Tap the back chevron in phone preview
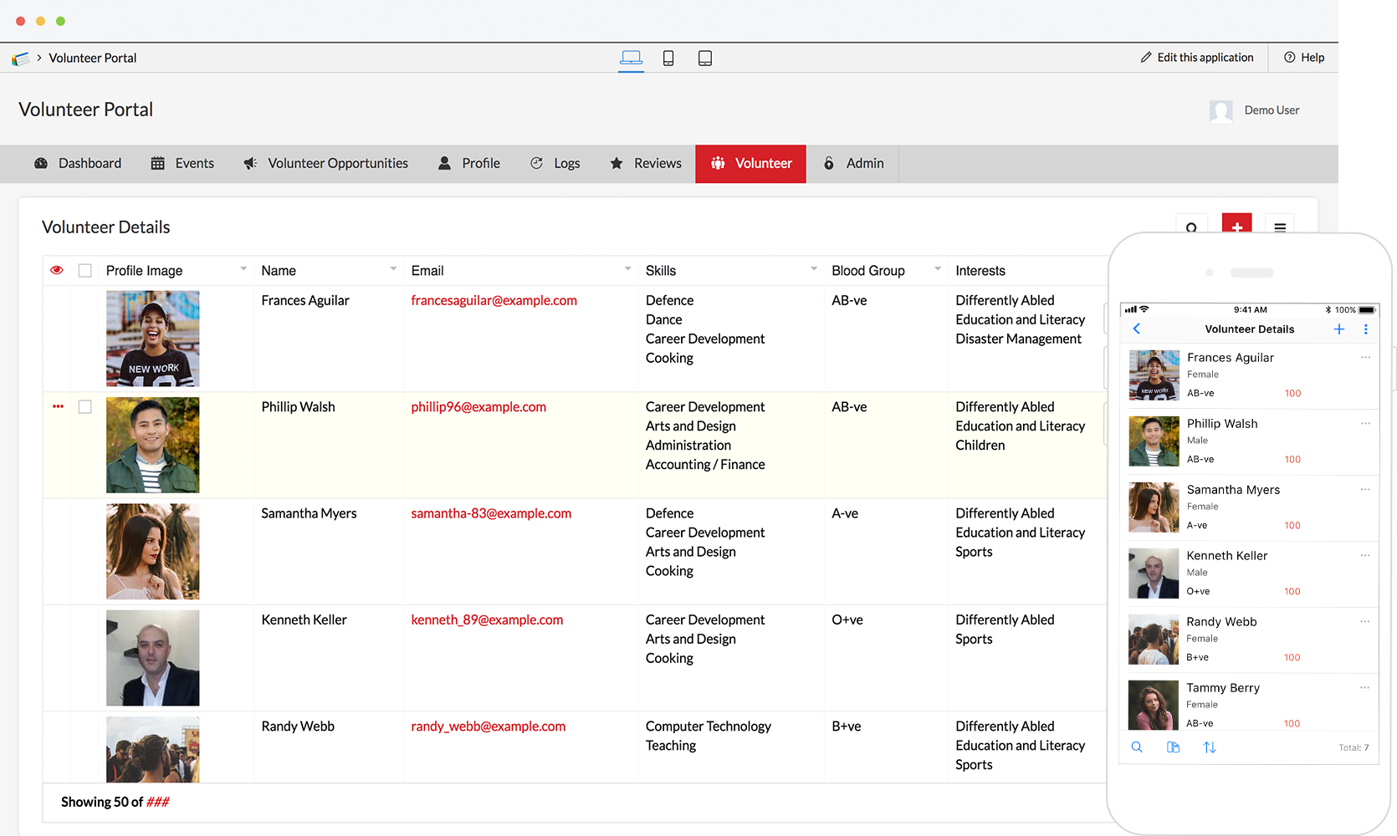The image size is (1397, 836). click(x=1137, y=329)
